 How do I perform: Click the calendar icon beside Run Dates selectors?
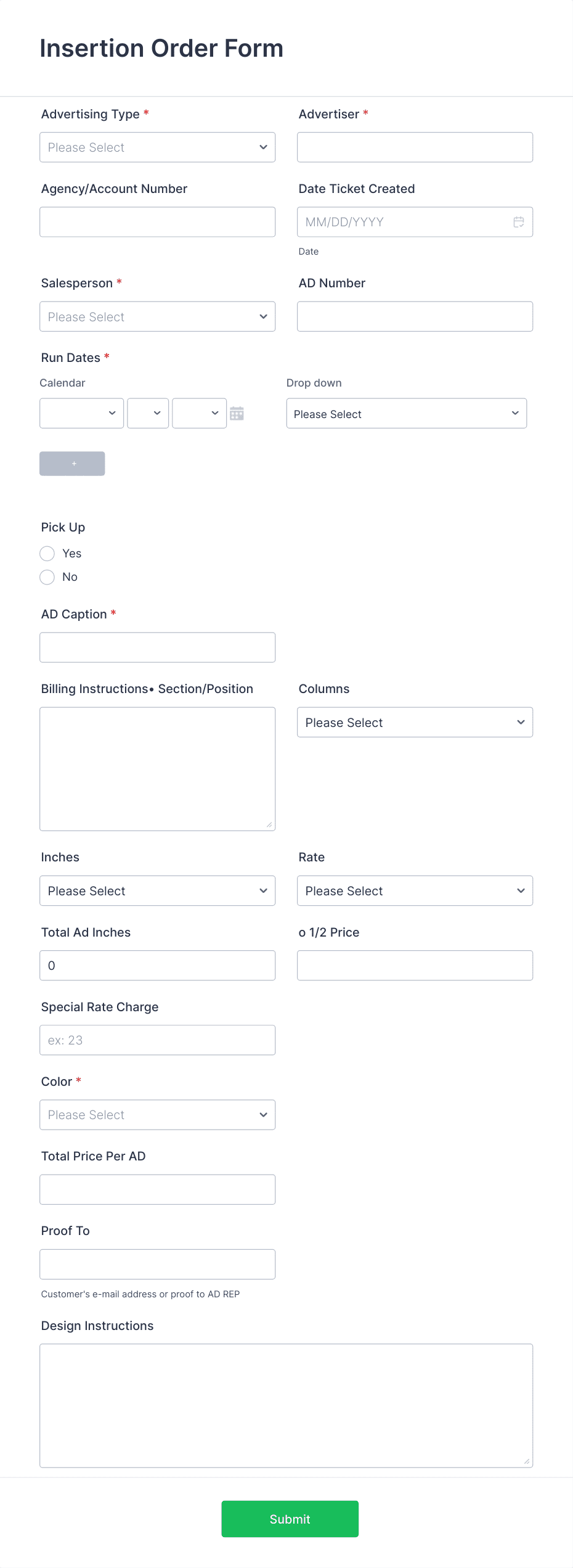[x=238, y=413]
